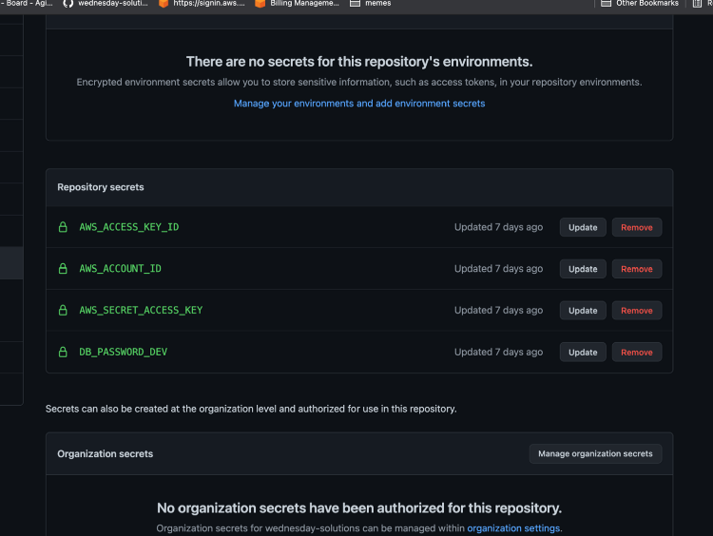The image size is (713, 536).
Task: Remove the DB_PASSWORD_DEV secret
Action: pos(637,353)
